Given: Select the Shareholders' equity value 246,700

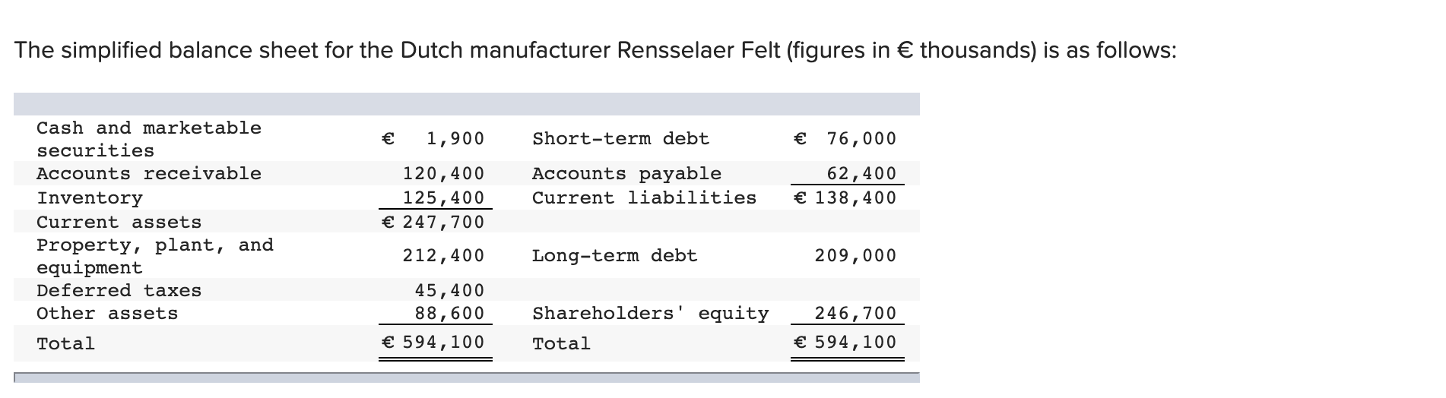Looking at the screenshot, I should [x=856, y=313].
